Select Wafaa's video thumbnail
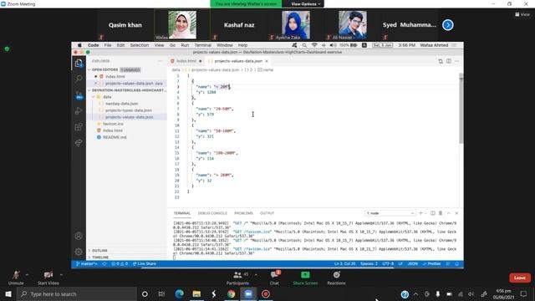 [182, 25]
